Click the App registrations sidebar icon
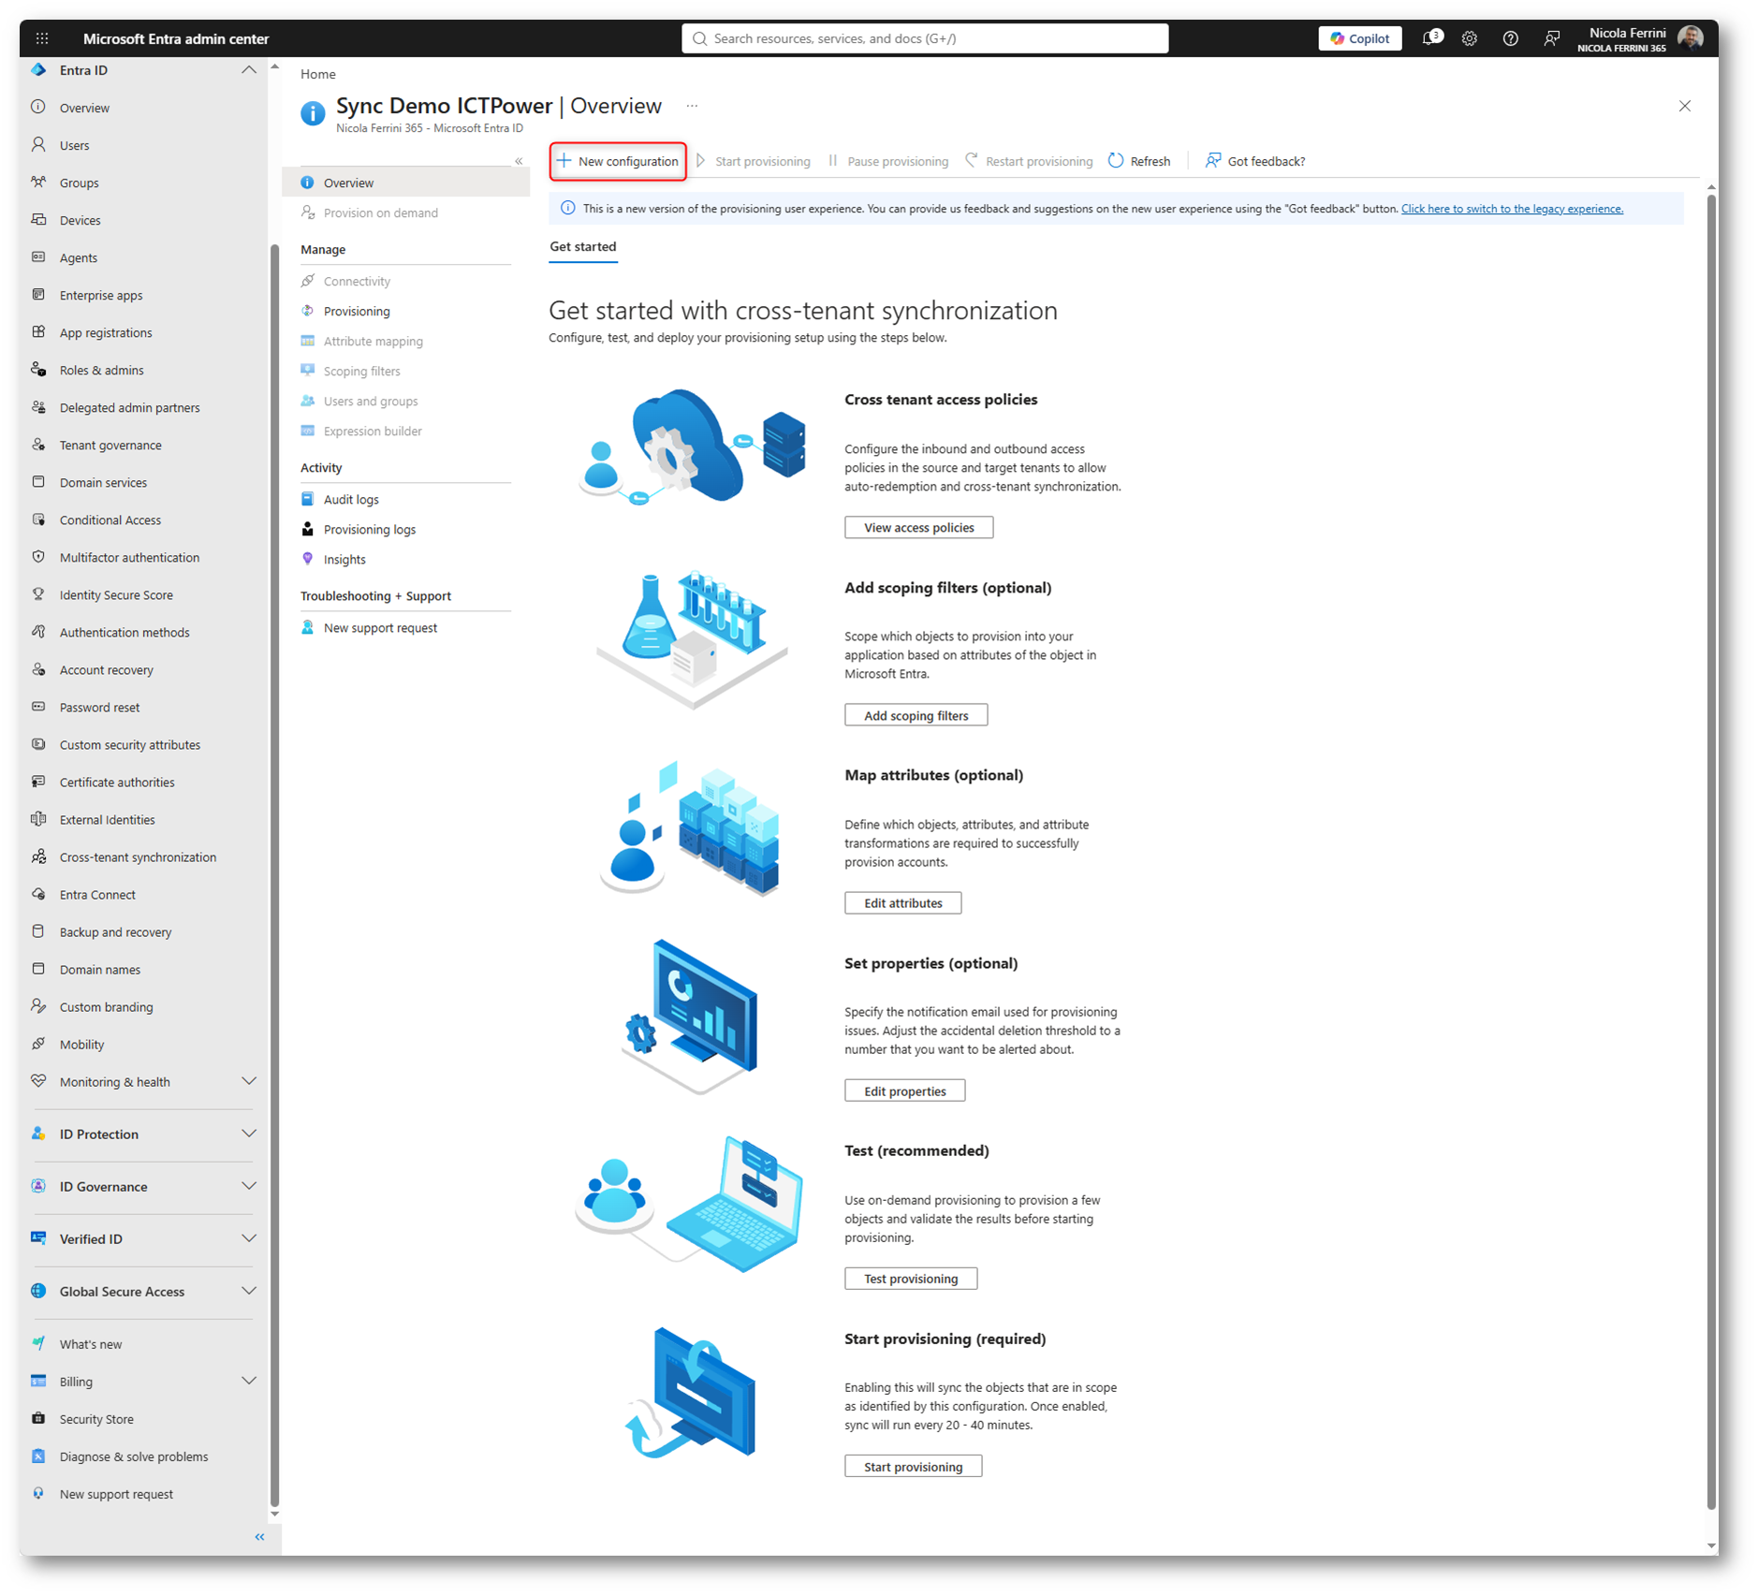 38,331
